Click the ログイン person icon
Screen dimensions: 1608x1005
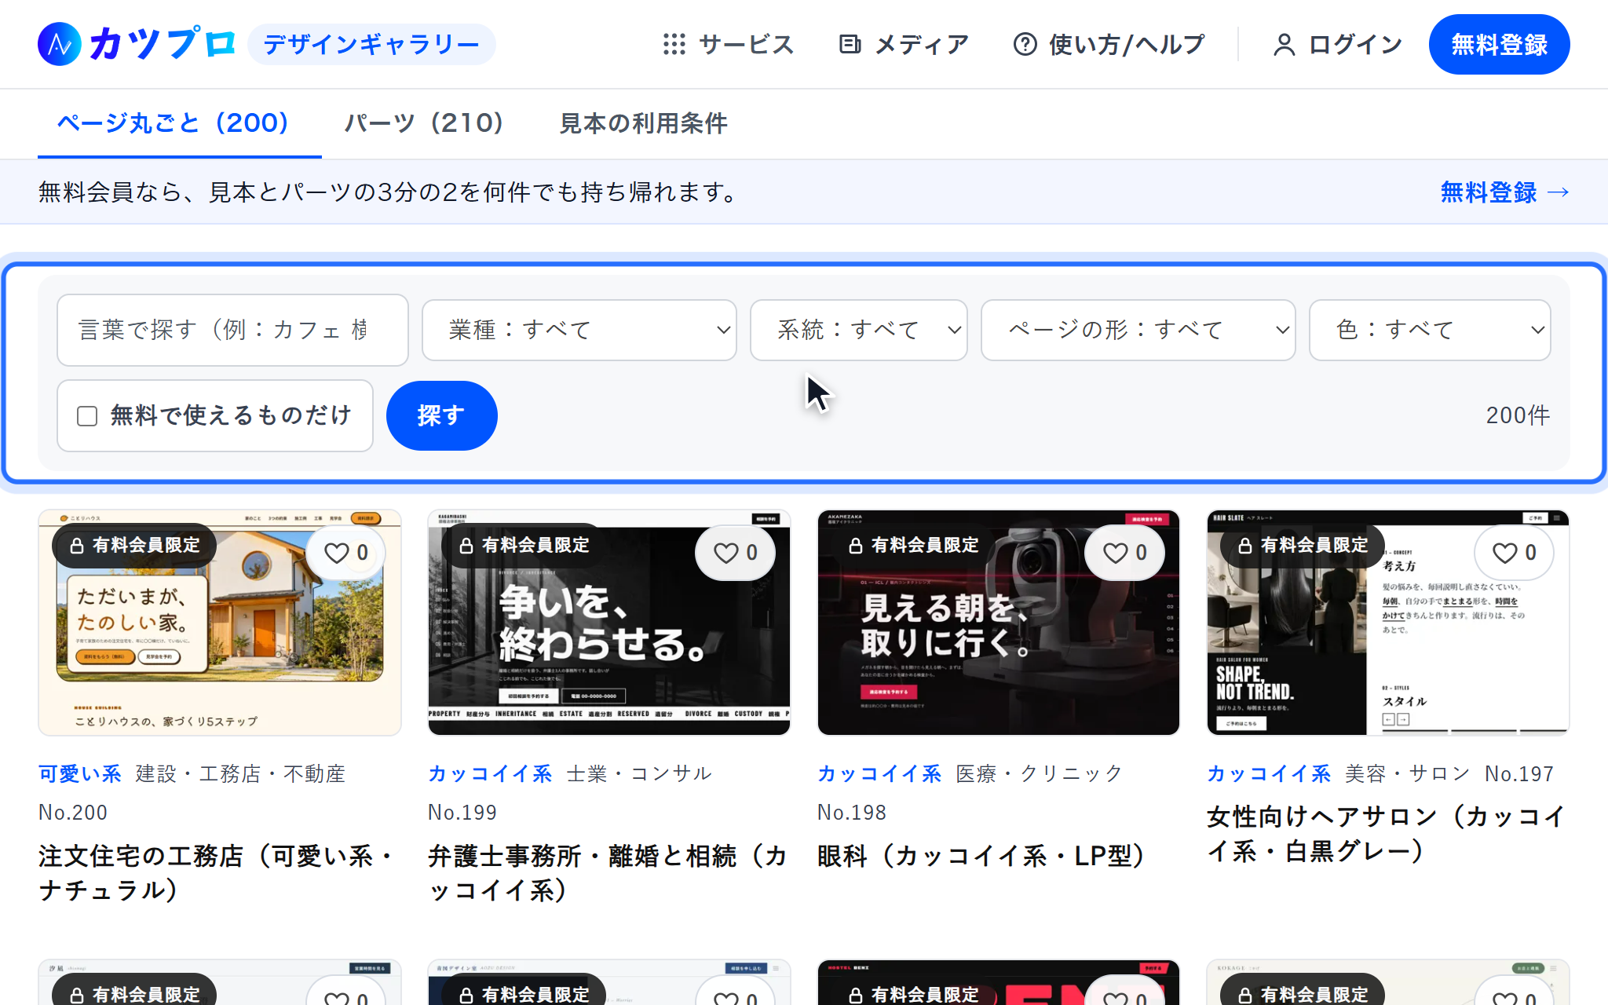[1284, 45]
